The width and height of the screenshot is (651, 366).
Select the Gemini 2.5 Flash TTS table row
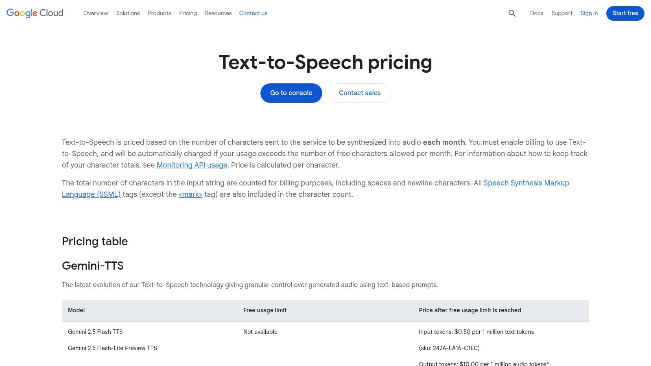pyautogui.click(x=95, y=332)
